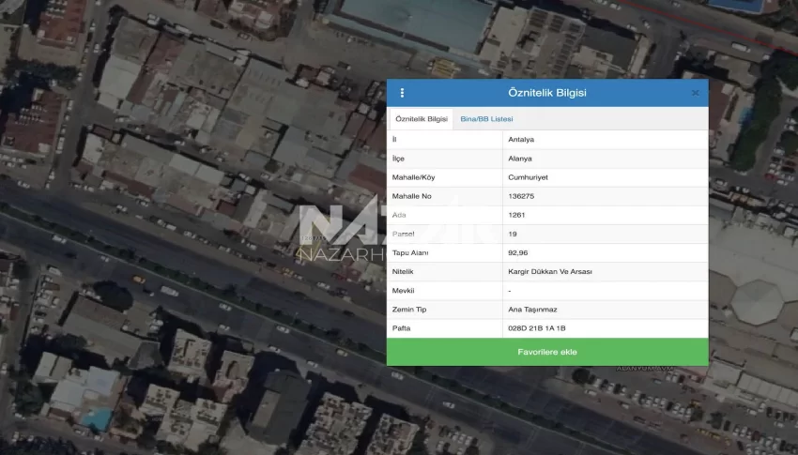This screenshot has height=455, width=798.
Task: Select the Alanya value in the İlçe row
Action: click(519, 159)
